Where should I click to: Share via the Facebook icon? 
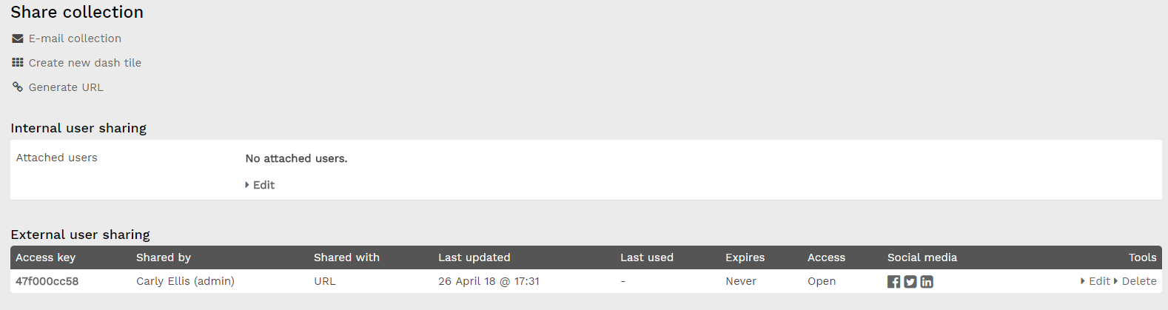[894, 282]
